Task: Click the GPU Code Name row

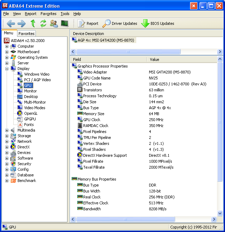Action: [144, 78]
